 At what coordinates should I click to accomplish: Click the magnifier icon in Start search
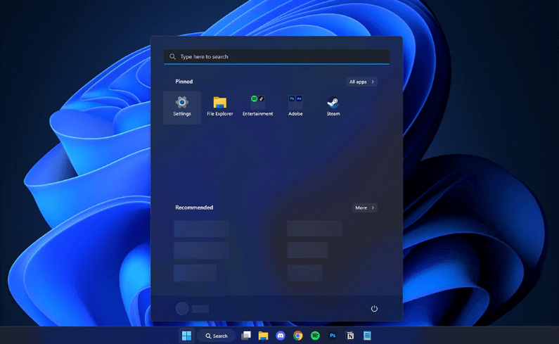pos(172,57)
